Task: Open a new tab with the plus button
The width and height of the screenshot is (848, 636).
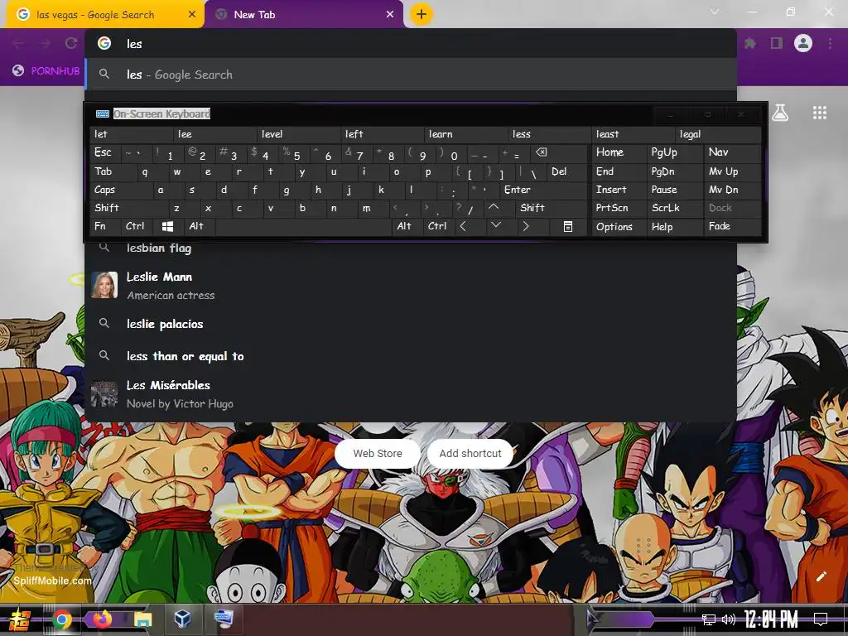Action: point(422,14)
